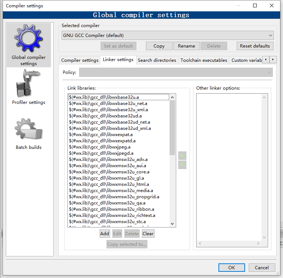Select libwxbase32u_net.a library entry
Image resolution: width=283 pixels, height=278 pixels.
[119, 104]
